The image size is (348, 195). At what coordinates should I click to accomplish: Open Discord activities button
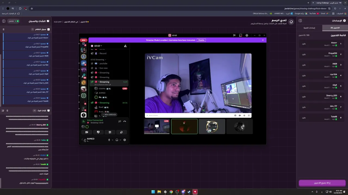(110, 132)
